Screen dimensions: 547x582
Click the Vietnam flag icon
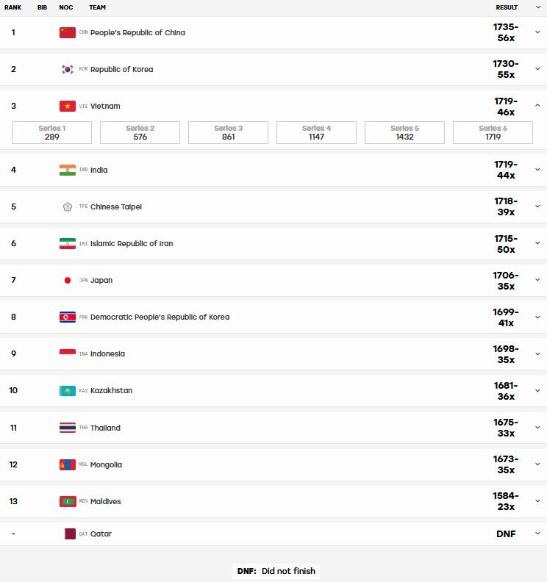tap(67, 106)
